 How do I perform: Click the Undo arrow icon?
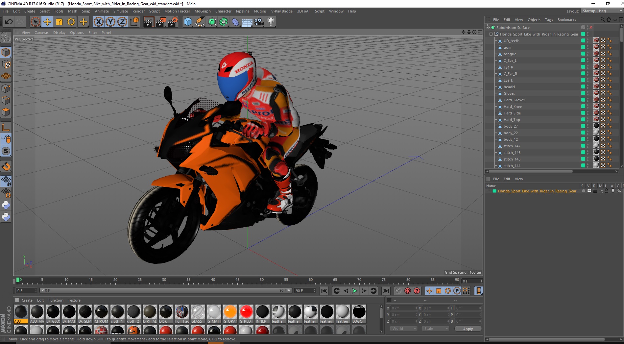[9, 22]
